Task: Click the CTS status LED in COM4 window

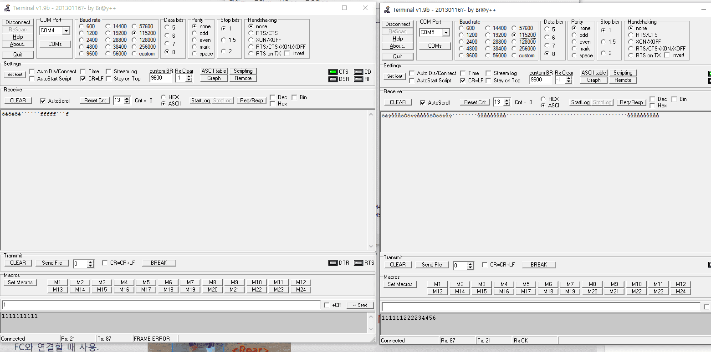Action: point(333,72)
